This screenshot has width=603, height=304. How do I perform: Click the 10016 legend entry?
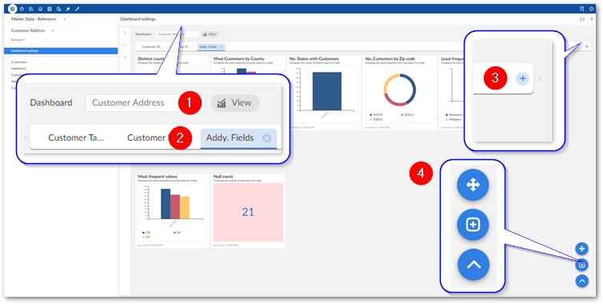[x=376, y=119]
